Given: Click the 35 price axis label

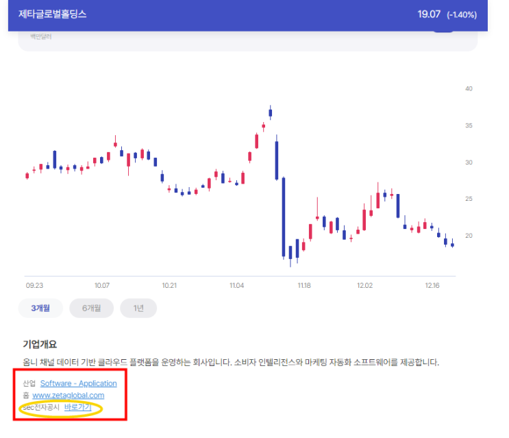Looking at the screenshot, I should (x=469, y=125).
